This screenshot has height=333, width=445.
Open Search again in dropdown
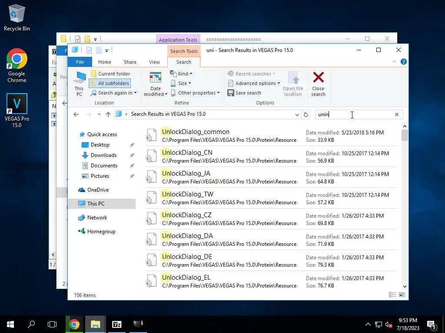pyautogui.click(x=113, y=93)
